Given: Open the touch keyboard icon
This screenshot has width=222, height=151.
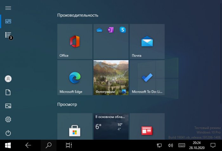Looking at the screenshot, I should [182, 145].
